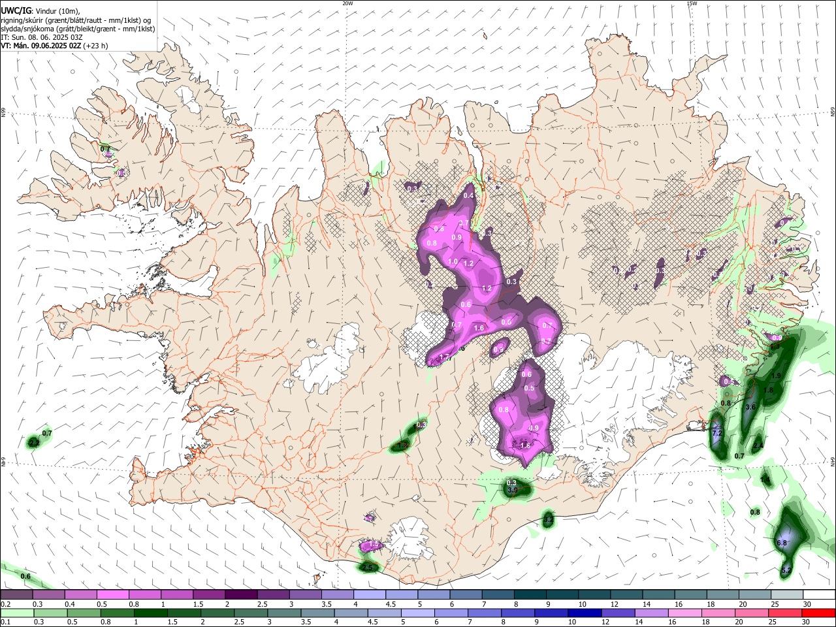Click the 2.2 value west of Iceland
This screenshot has width=836, height=627.
point(35,443)
